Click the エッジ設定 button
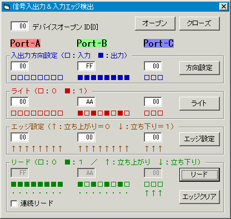The height and width of the screenshot is (219, 231). point(199,139)
